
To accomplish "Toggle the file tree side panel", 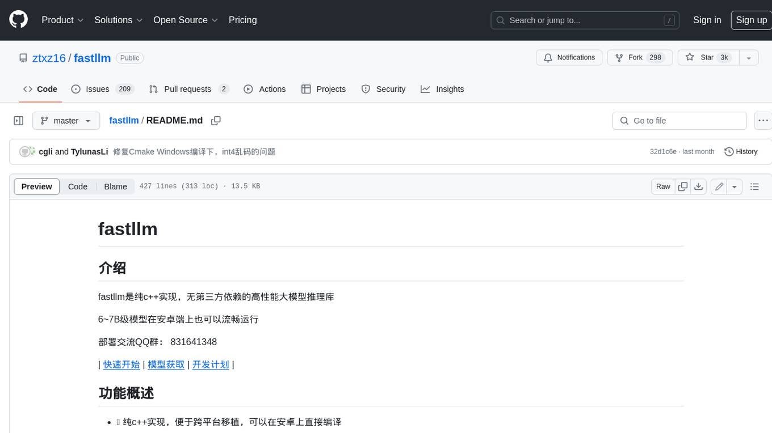I will tap(19, 121).
